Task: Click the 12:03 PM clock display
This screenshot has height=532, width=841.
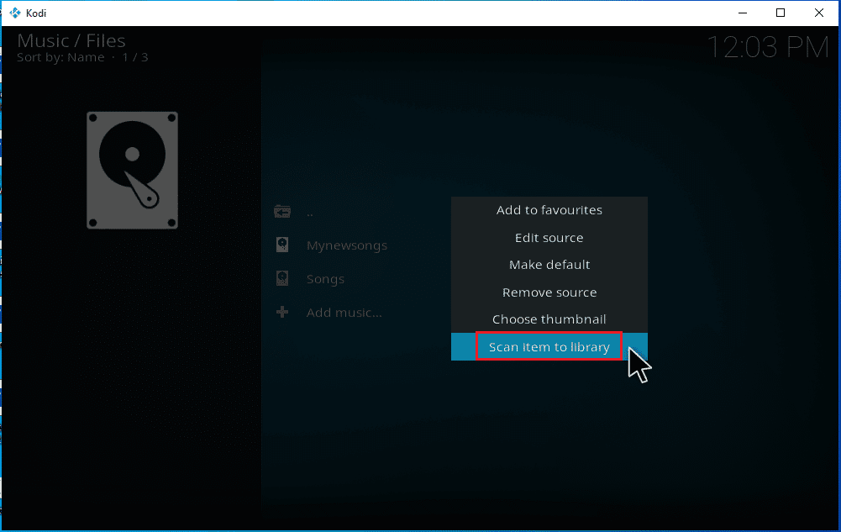Action: click(x=768, y=47)
